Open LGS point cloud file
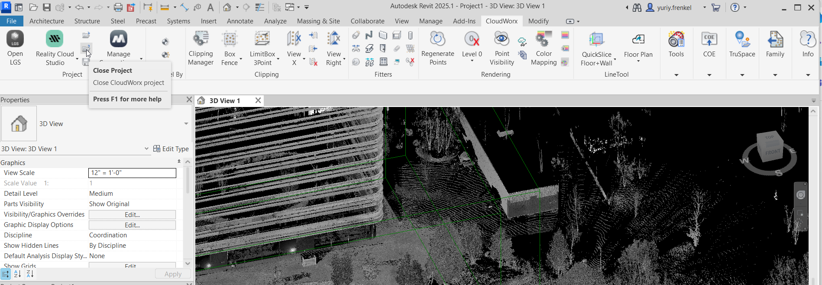Image resolution: width=822 pixels, height=285 pixels. click(x=15, y=48)
